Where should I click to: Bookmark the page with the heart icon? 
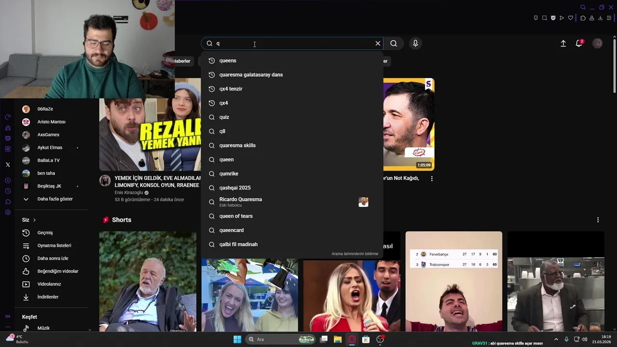(x=571, y=18)
